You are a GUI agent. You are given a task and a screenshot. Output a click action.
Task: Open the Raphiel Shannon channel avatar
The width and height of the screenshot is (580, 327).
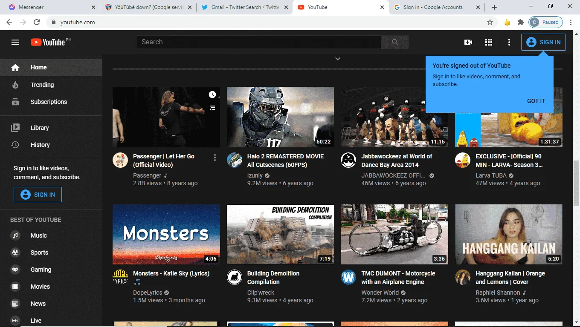[463, 277]
